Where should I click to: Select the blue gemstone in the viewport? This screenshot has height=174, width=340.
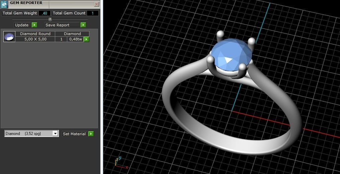231,55
